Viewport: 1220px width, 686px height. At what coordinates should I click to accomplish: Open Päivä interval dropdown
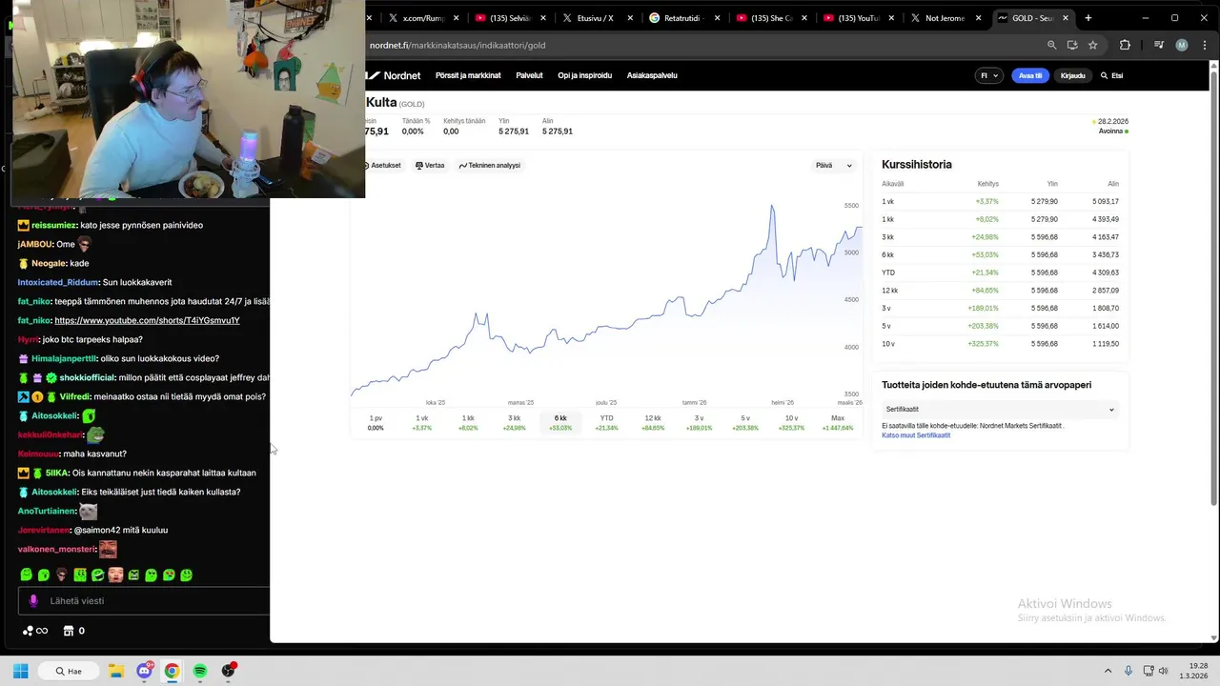point(834,166)
